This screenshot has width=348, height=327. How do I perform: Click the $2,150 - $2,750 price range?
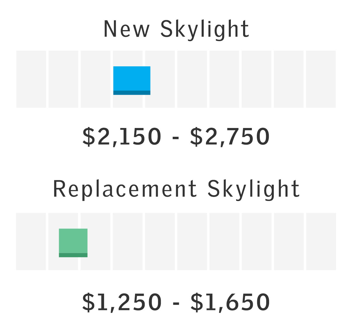[176, 136]
